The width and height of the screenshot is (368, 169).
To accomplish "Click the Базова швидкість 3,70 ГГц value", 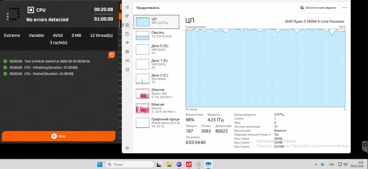I will [279, 115].
